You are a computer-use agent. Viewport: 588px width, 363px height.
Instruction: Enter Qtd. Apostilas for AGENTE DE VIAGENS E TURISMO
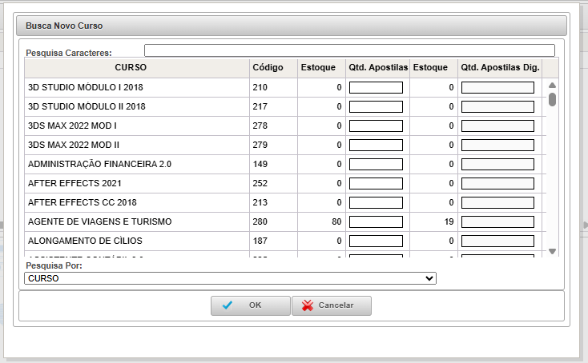[x=376, y=221]
